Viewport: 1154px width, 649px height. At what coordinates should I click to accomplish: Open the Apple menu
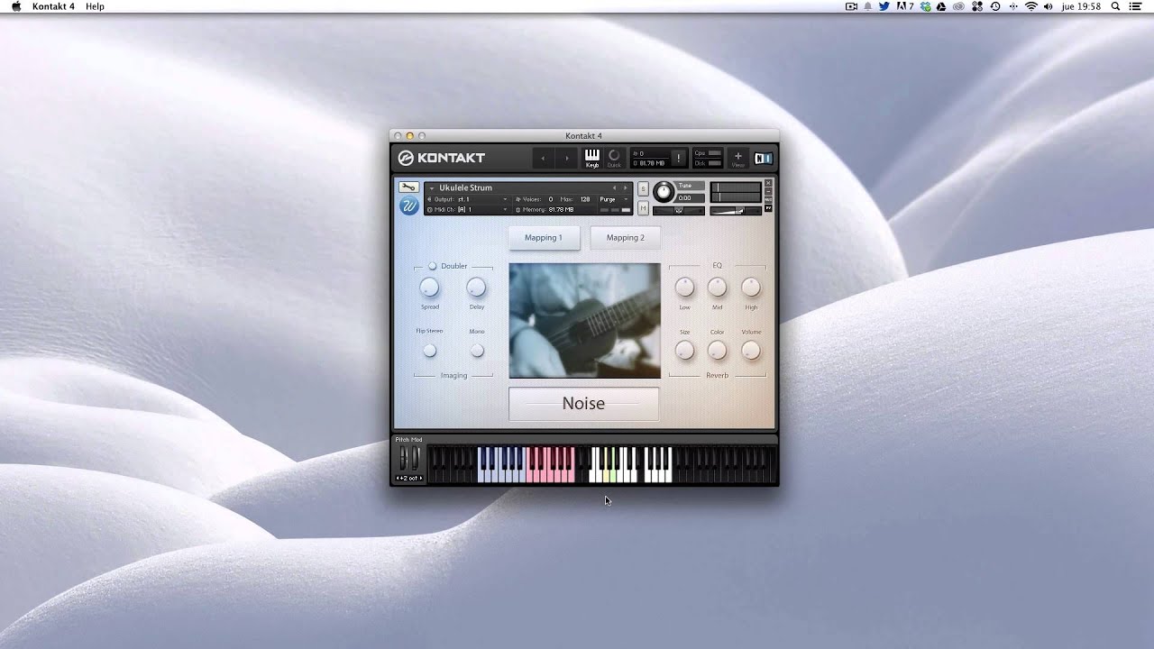15,6
